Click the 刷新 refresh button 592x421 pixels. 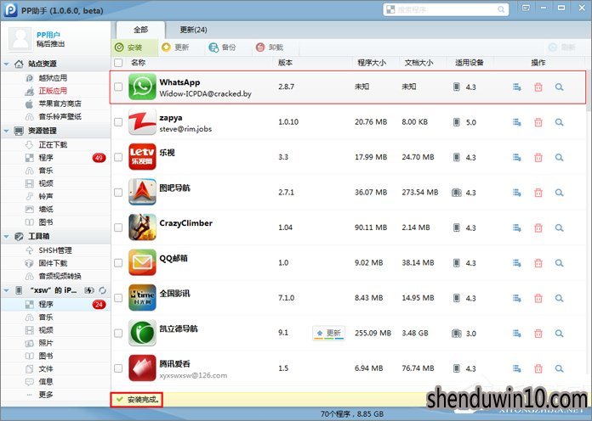562,48
